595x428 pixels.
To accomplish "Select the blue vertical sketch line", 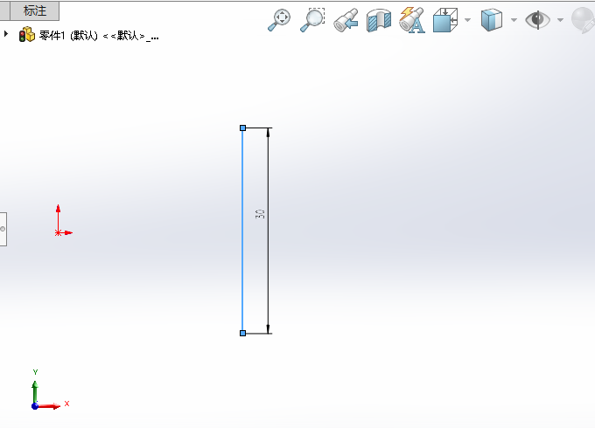I will (242, 231).
